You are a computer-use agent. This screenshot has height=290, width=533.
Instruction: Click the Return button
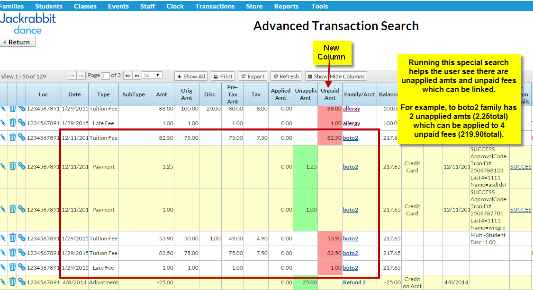[x=18, y=42]
